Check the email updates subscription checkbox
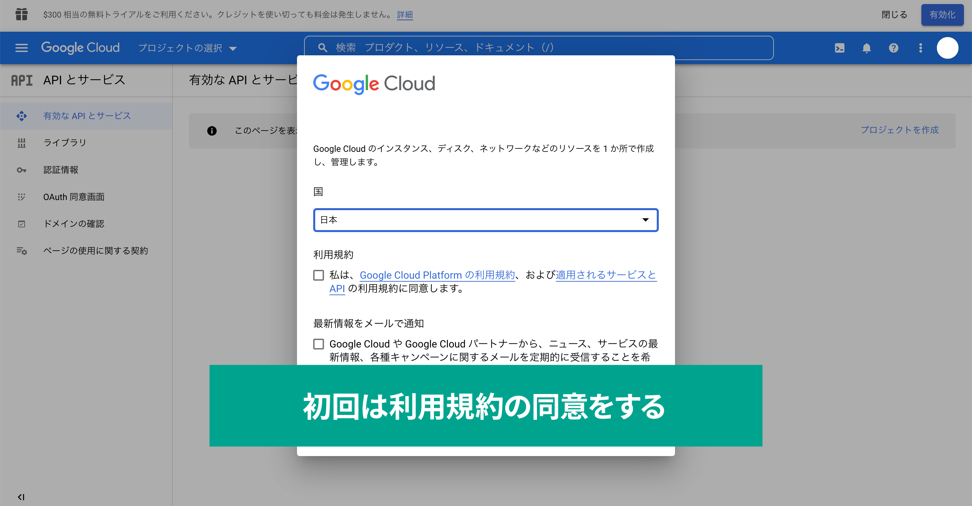 (319, 344)
